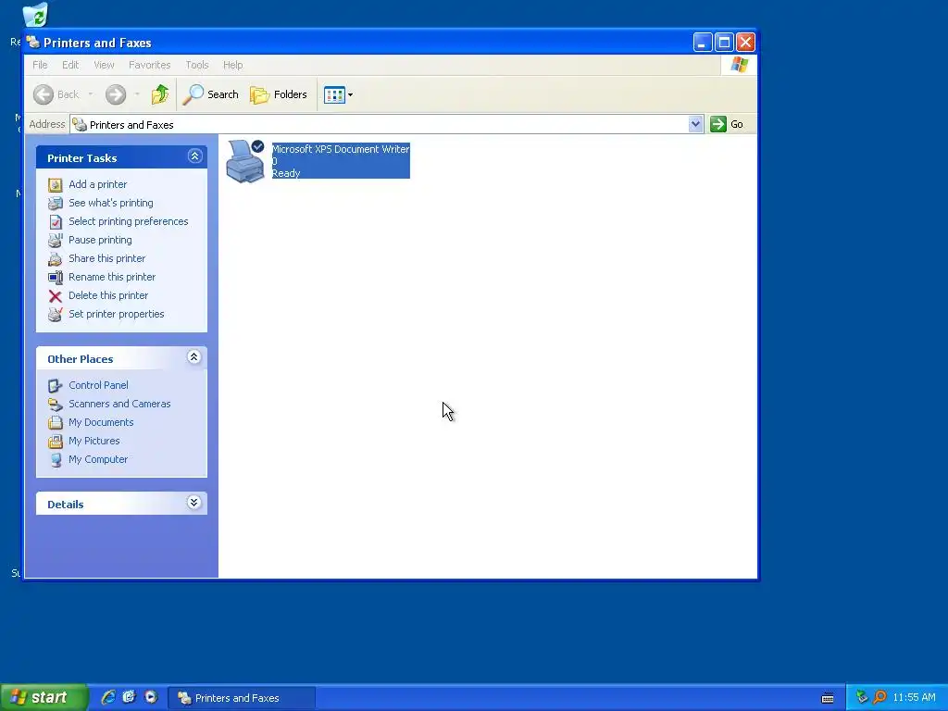Click the Add a printer icon

pyautogui.click(x=55, y=184)
